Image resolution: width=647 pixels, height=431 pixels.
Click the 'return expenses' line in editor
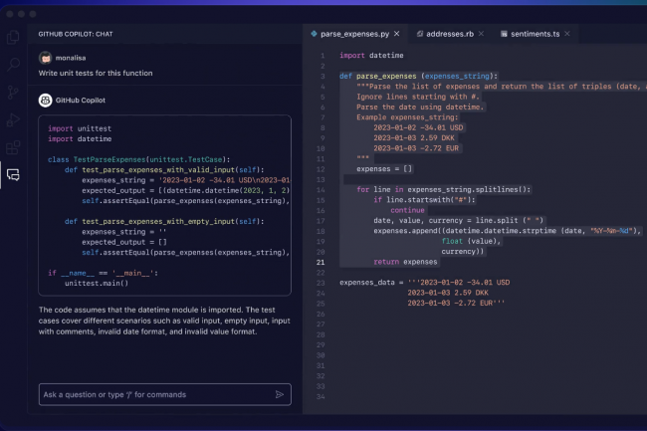point(405,262)
